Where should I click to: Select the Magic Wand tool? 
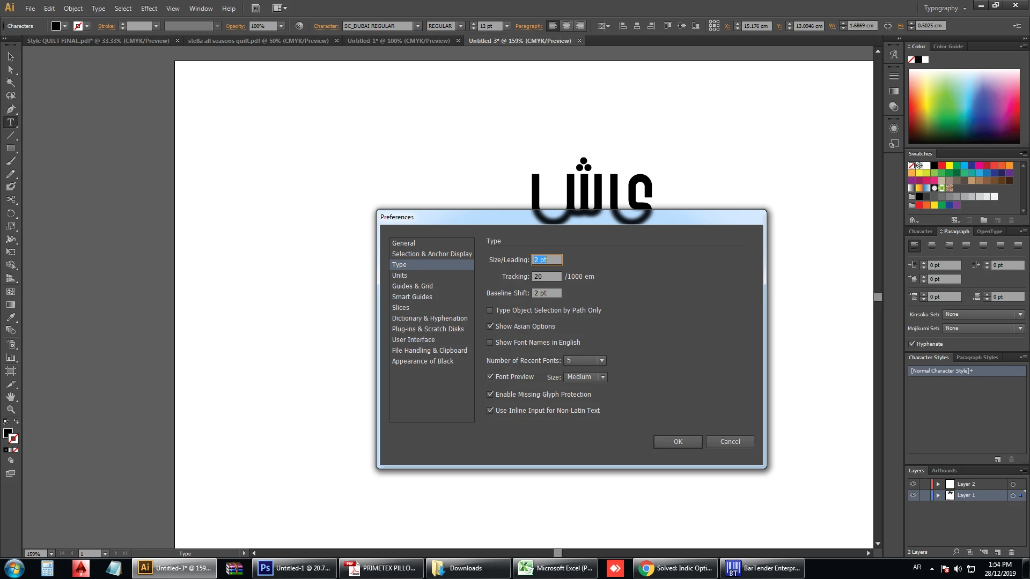tap(10, 83)
